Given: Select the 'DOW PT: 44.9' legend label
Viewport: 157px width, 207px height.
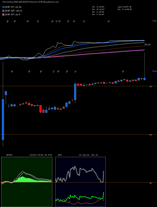Looking at the screenshot, I should (x=12, y=14).
